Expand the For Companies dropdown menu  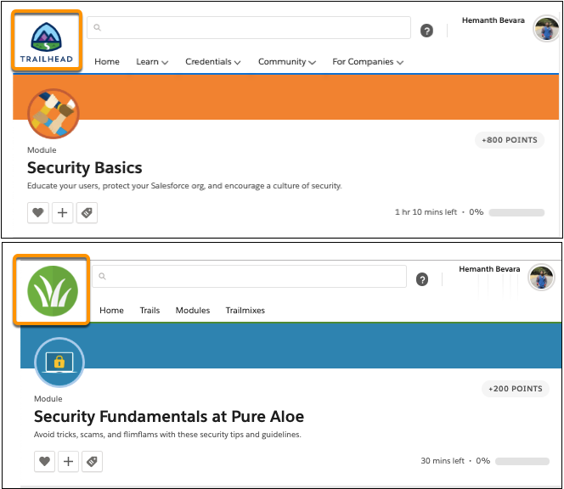[368, 62]
